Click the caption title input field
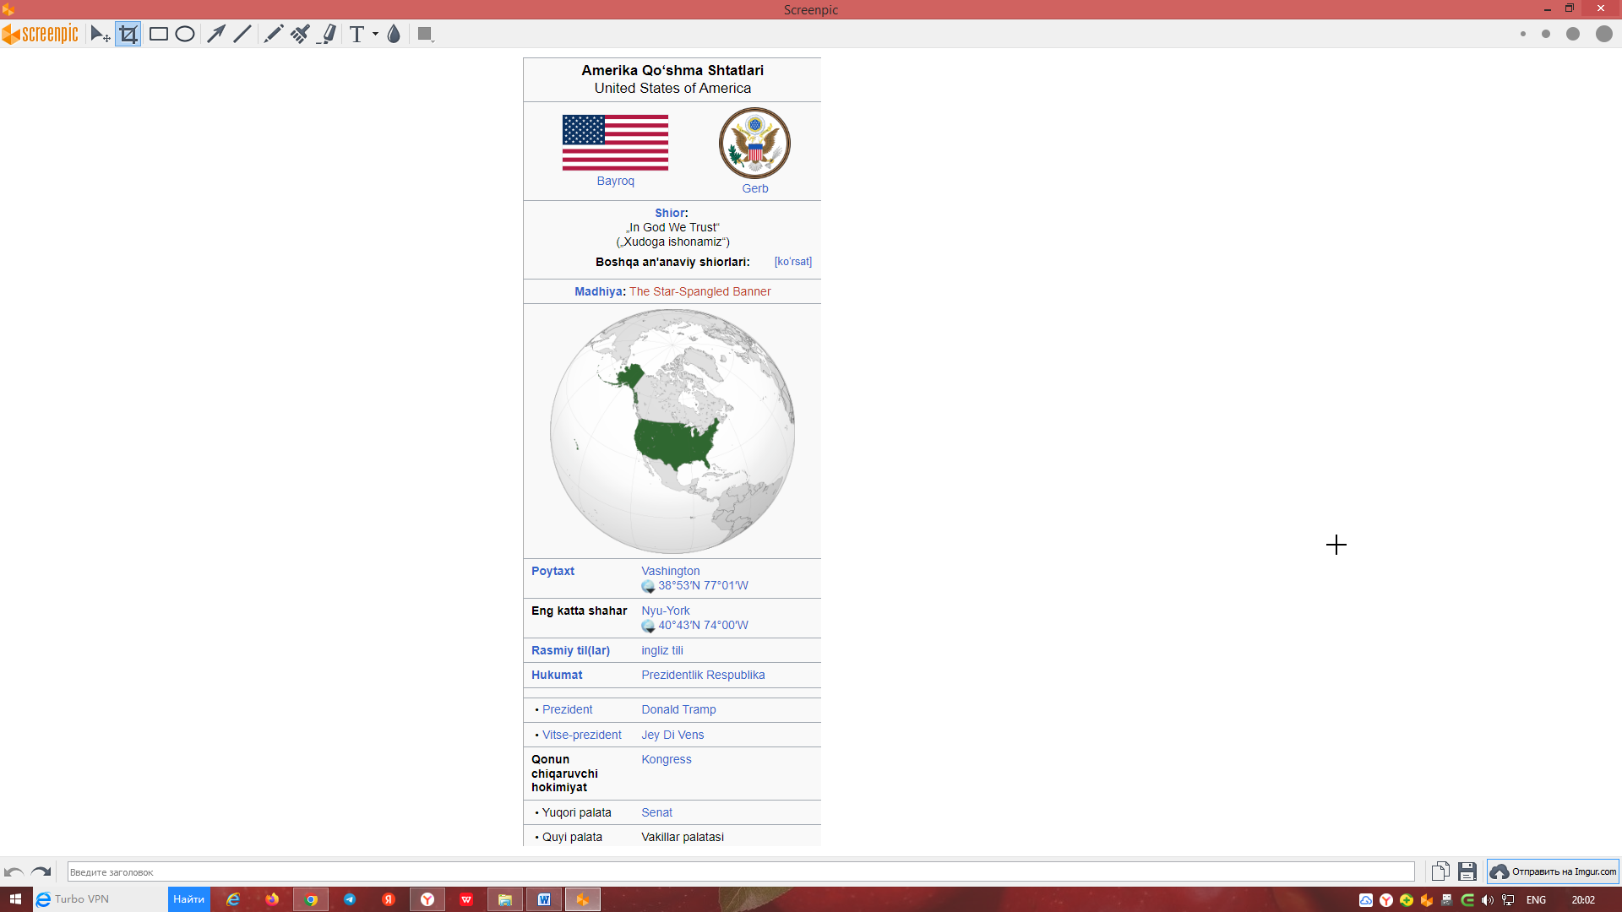Viewport: 1622px width, 912px height. (740, 872)
